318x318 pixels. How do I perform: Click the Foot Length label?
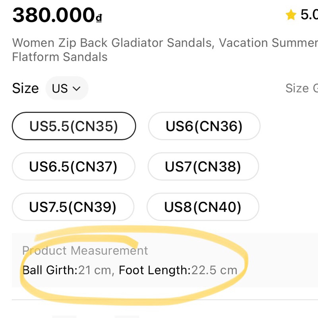pos(155,270)
